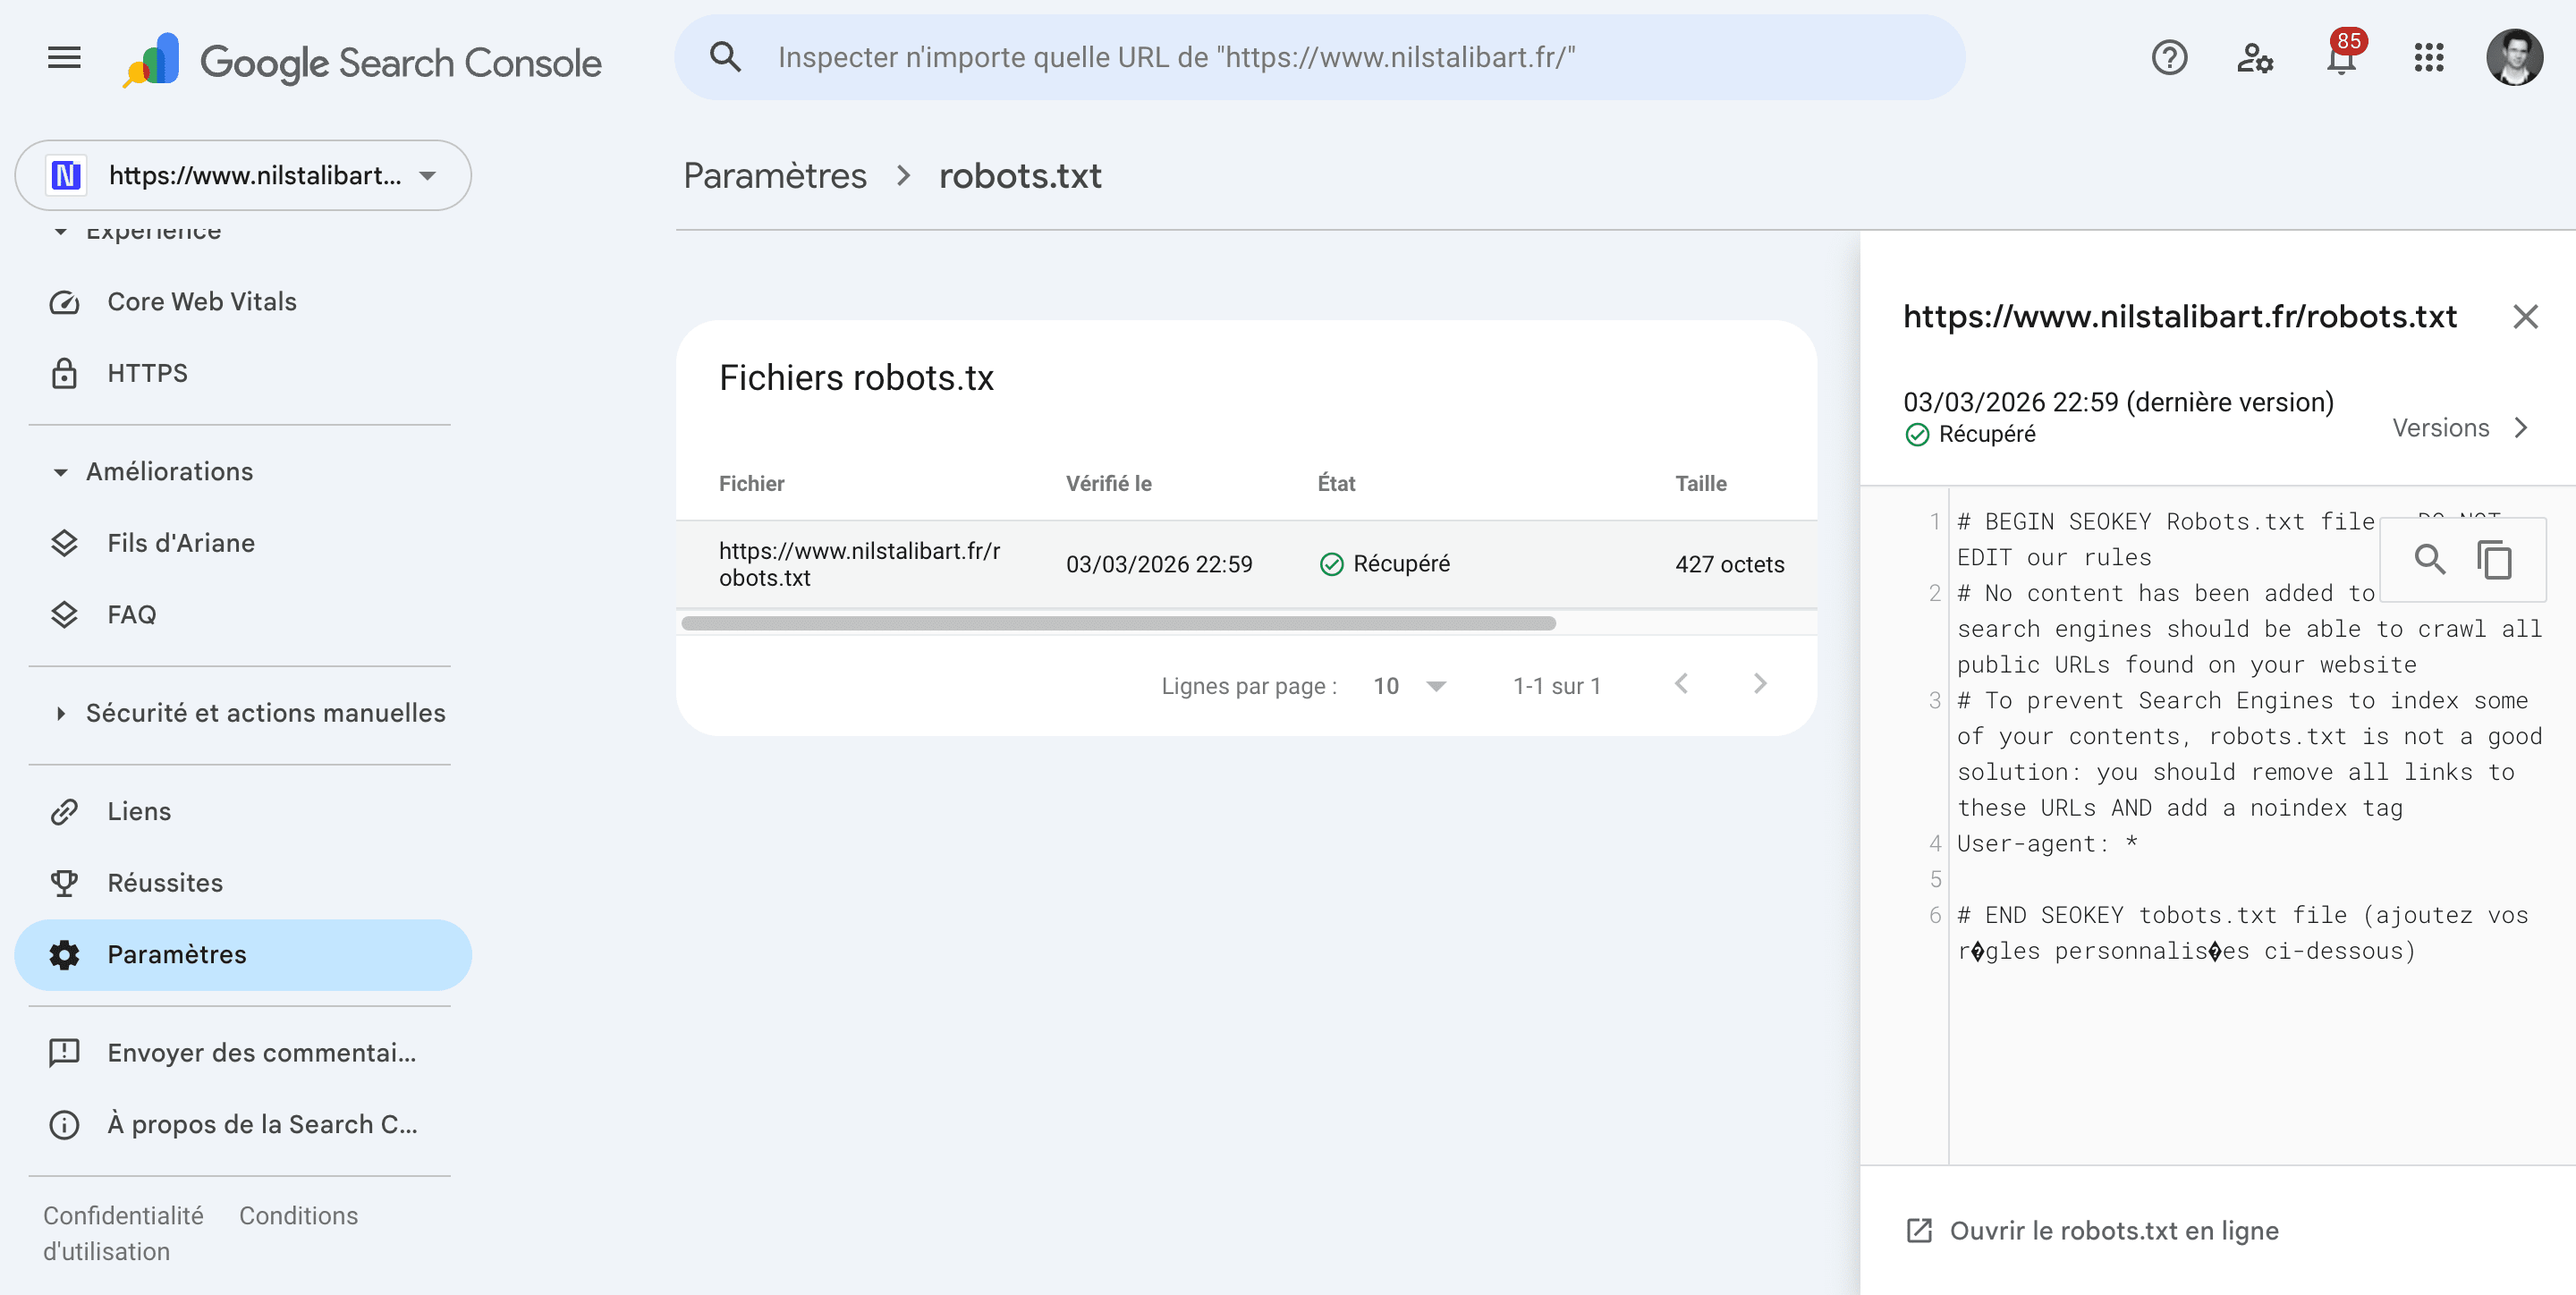Click the search magnifier in URL inspection bar
Screen dimensions: 2576x1295
coord(725,57)
